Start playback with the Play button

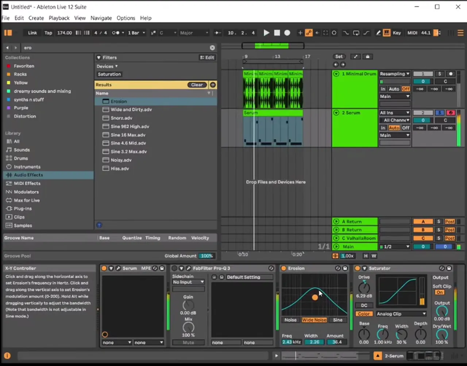pos(266,33)
